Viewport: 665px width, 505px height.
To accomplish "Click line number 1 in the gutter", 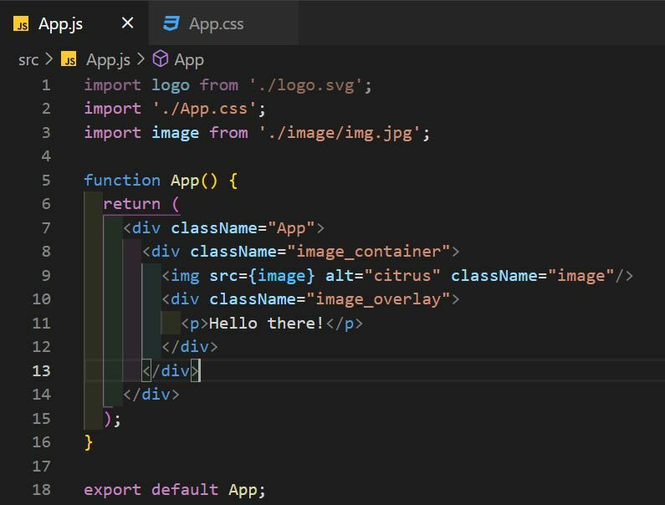I will [x=46, y=85].
